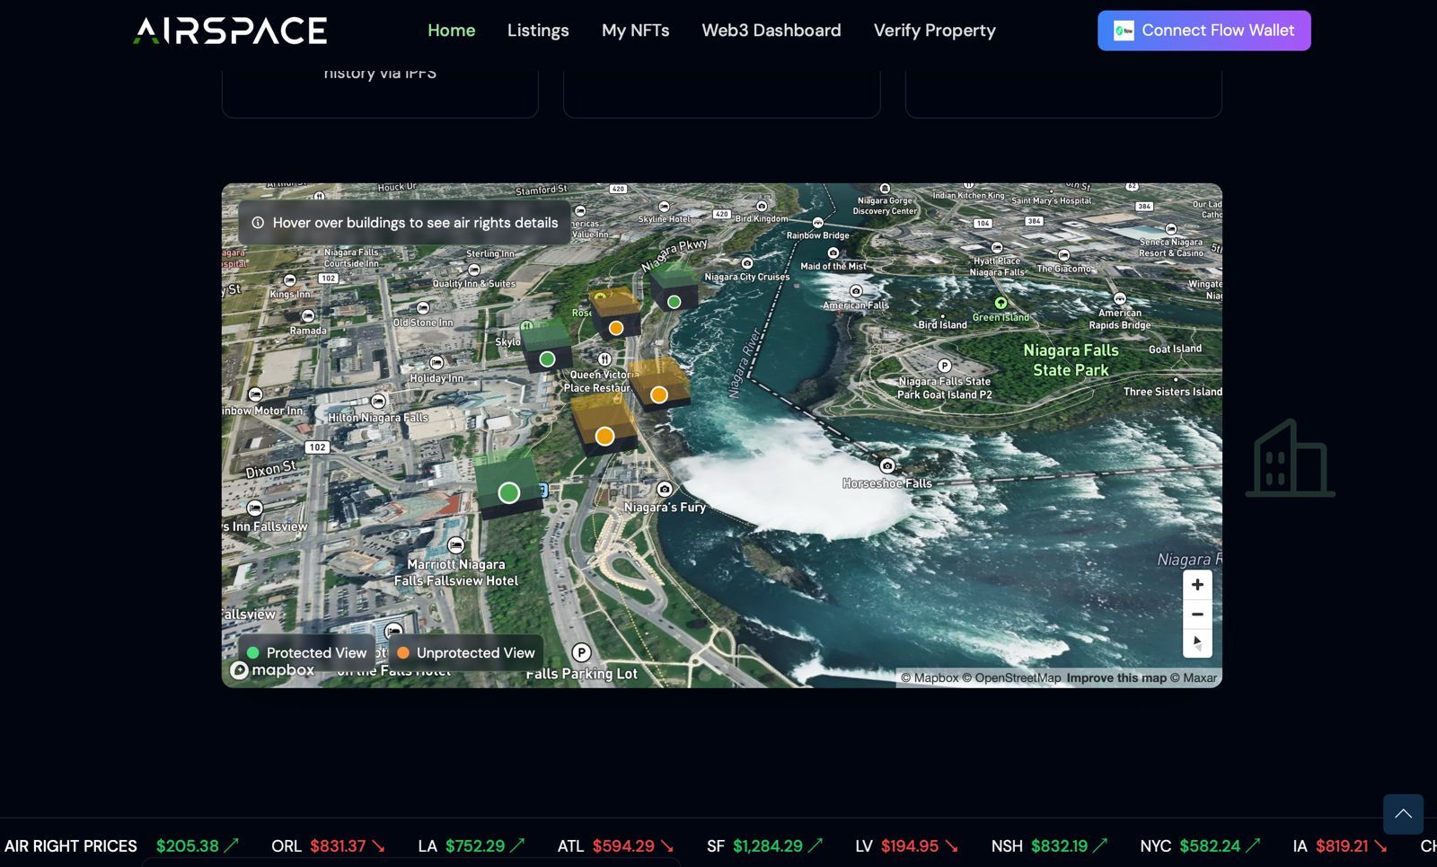Click the Skyline Hotel marker
This screenshot has width=1437, height=867.
(664, 208)
